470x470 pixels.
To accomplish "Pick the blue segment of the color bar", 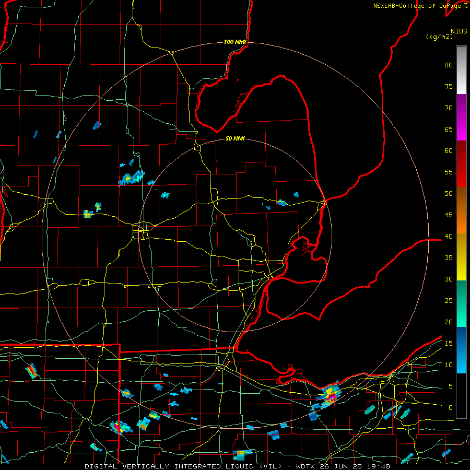I will coord(461,350).
